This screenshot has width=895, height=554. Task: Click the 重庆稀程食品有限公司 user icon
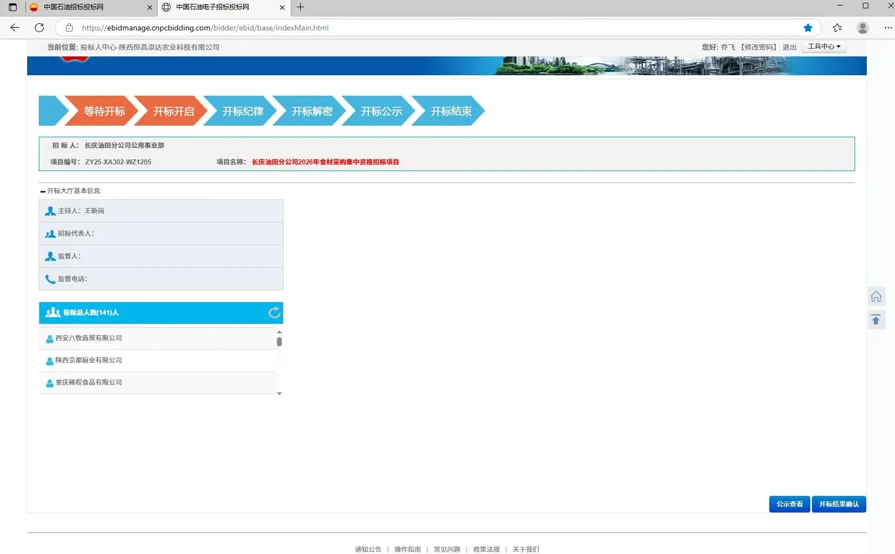(x=50, y=383)
